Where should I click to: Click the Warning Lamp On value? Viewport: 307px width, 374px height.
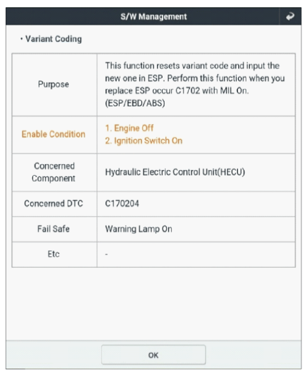coord(139,229)
